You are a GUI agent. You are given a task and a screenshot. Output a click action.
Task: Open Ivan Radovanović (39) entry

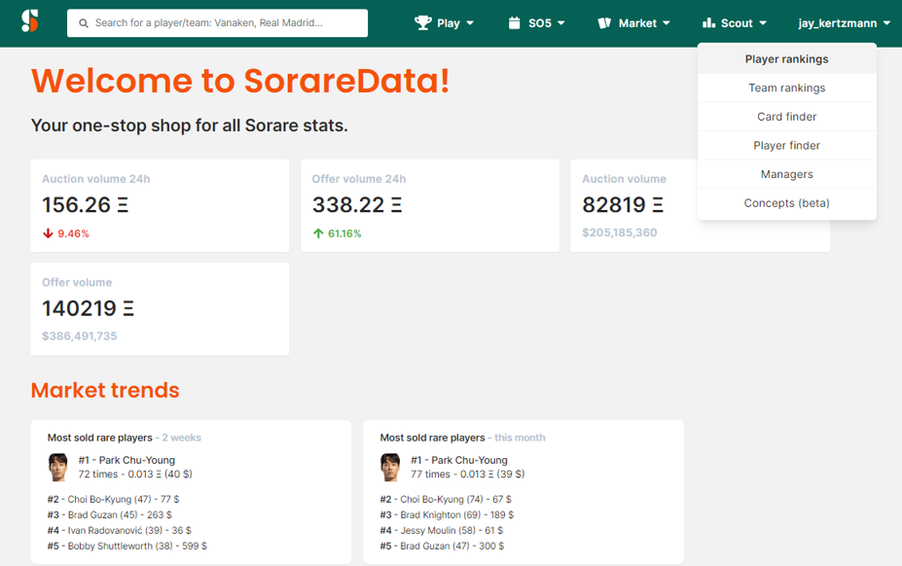point(119,530)
